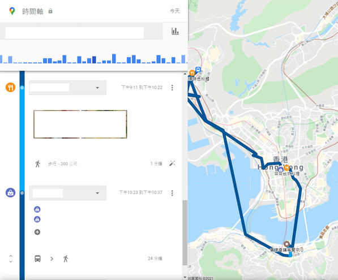Click the bus transit icon in trip row
This screenshot has height=280, width=338.
[x=38, y=259]
